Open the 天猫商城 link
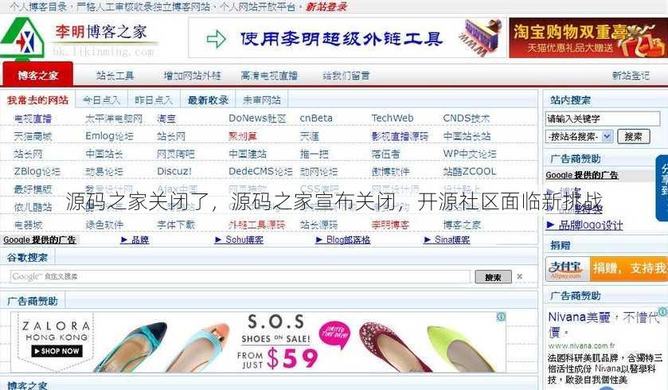Viewport: 668px width, 390px height. [x=33, y=136]
